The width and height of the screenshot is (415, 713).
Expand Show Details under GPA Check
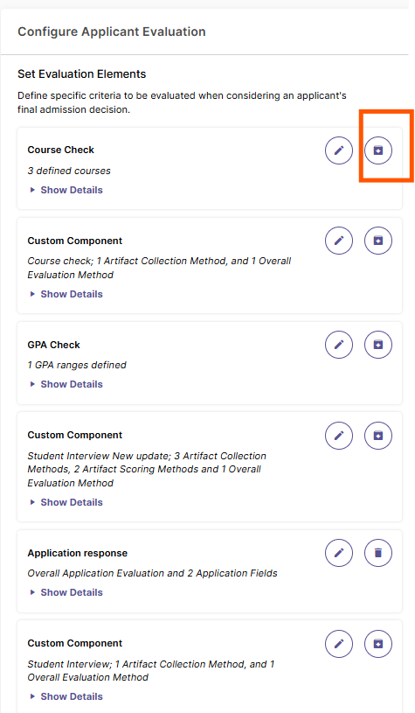(66, 384)
